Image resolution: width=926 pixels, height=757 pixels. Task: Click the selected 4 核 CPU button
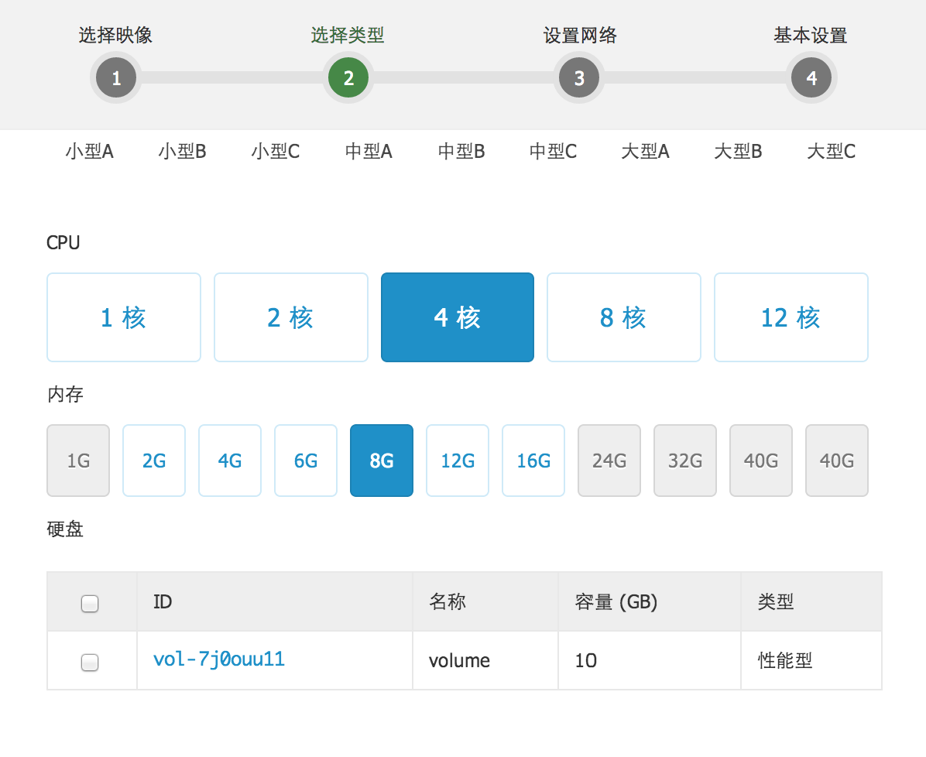pyautogui.click(x=458, y=317)
